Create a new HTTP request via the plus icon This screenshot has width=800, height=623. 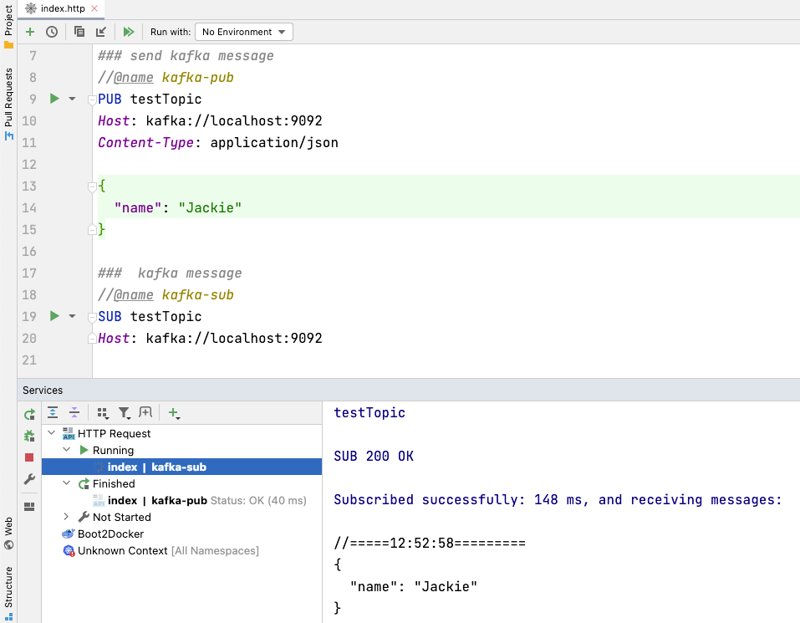click(x=30, y=32)
